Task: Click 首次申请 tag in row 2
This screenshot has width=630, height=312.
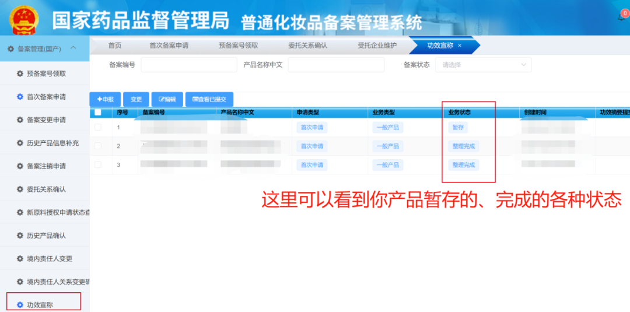Action: 311,146
